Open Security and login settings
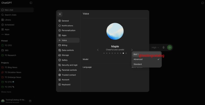The width and height of the screenshot is (205, 105). point(68,65)
